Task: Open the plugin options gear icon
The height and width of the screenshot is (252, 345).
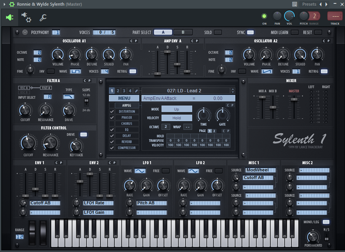Action: click(12, 4)
